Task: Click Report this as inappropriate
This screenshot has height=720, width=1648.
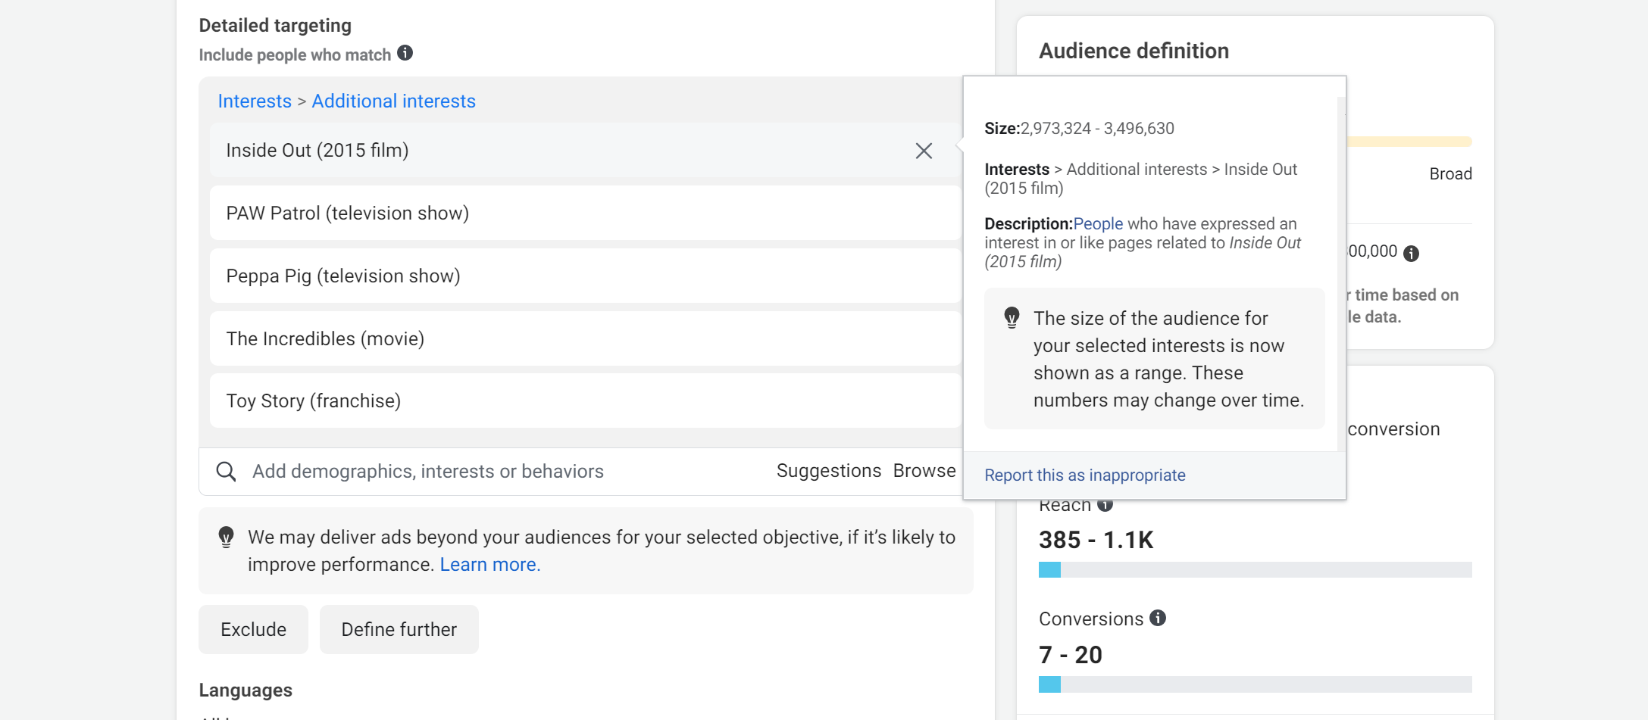Action: click(1085, 475)
